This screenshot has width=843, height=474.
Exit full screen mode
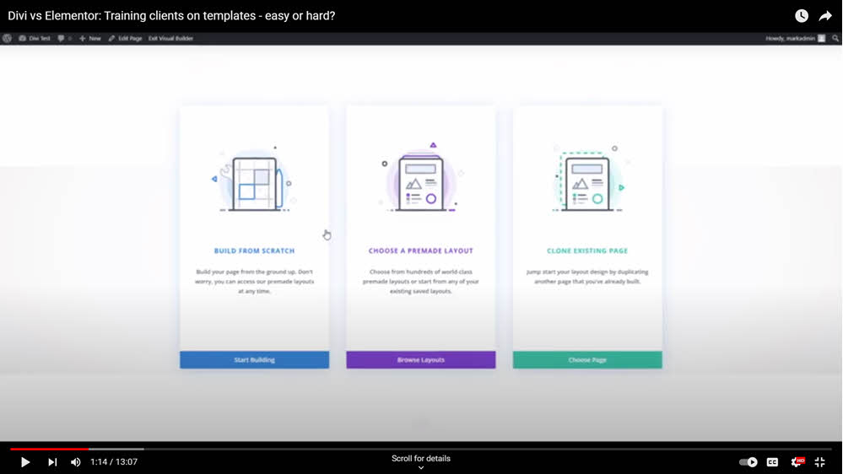(x=820, y=461)
